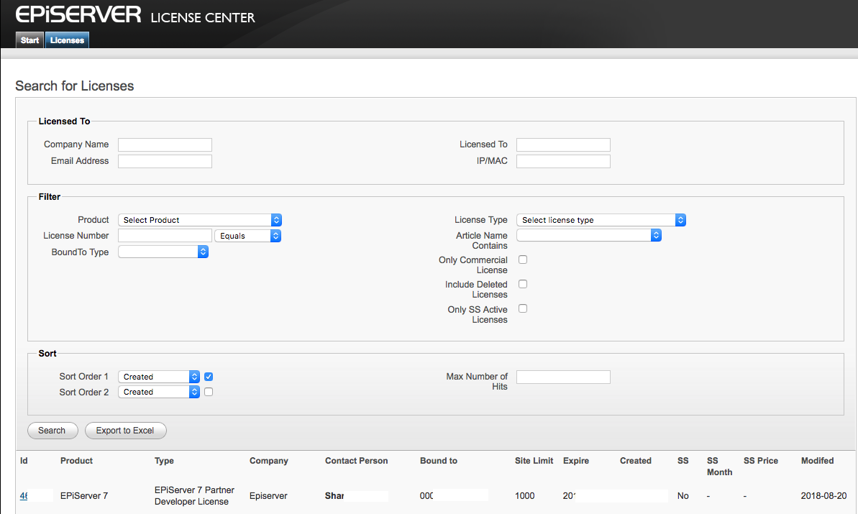Viewport: 858px width, 514px height.
Task: Click the Modifed column header
Action: 817,461
